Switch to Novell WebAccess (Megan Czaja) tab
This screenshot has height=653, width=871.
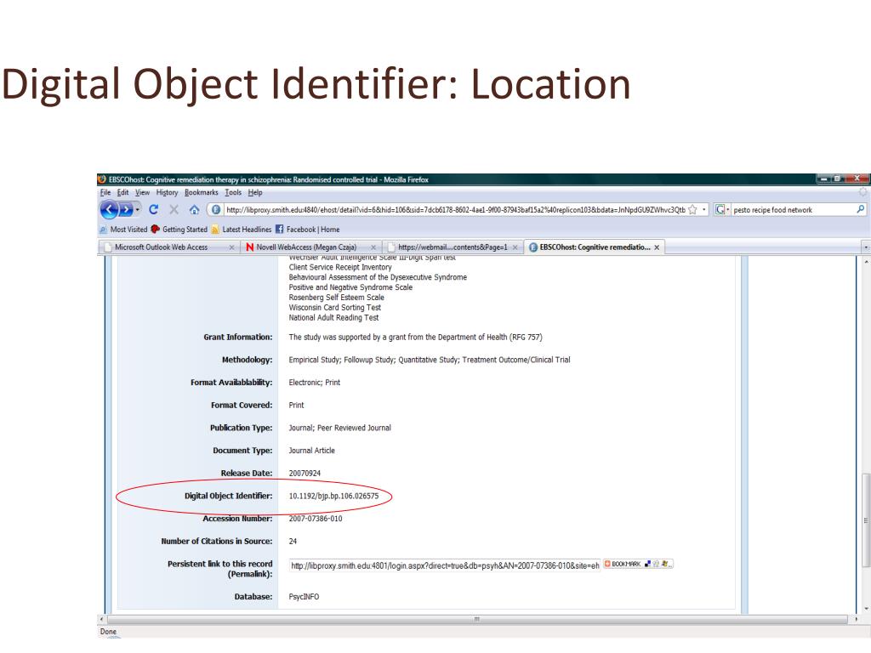tap(311, 247)
